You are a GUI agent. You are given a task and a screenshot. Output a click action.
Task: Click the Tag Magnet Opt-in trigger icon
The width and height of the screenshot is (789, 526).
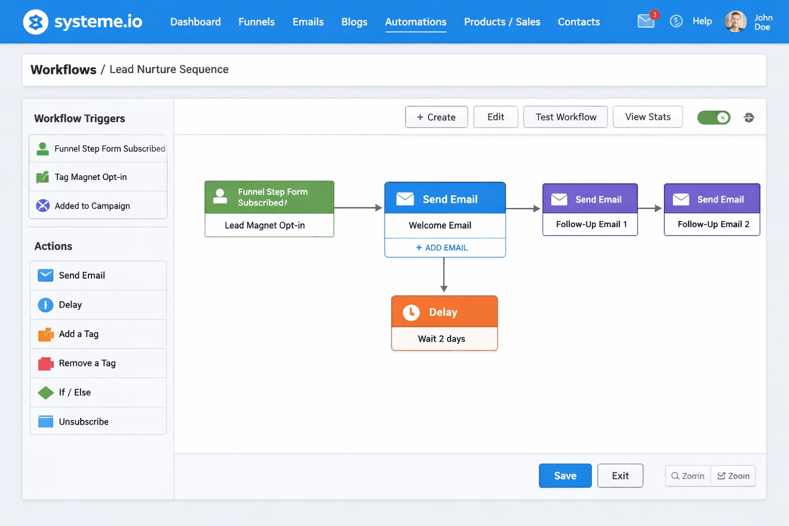pyautogui.click(x=43, y=177)
